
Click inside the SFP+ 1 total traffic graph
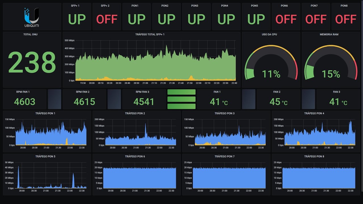click(x=155, y=60)
